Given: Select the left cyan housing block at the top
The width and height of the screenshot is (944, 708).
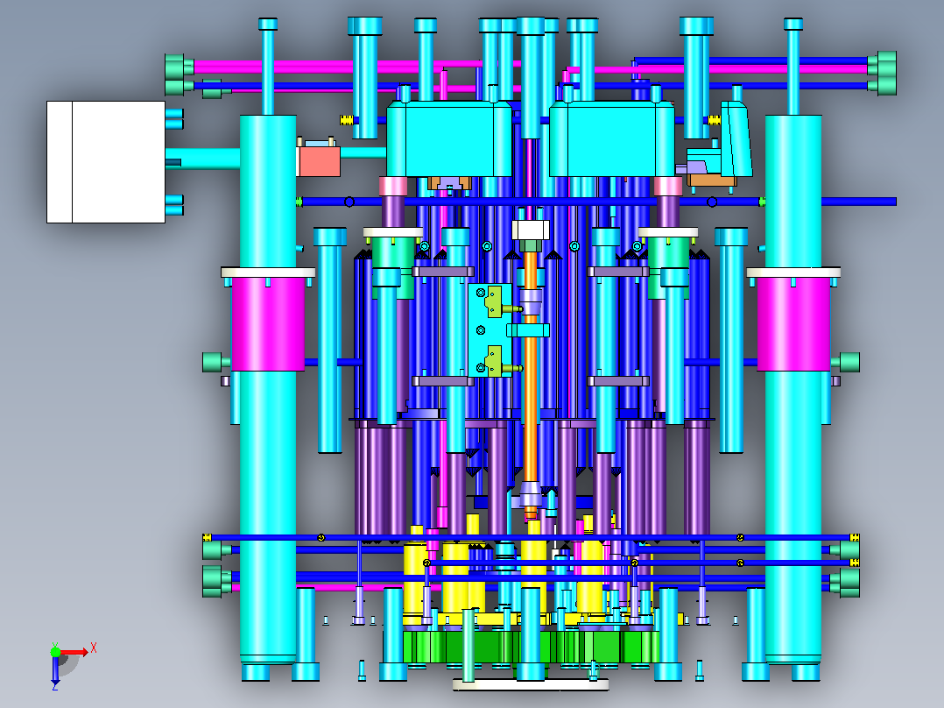Looking at the screenshot, I should point(449,139).
